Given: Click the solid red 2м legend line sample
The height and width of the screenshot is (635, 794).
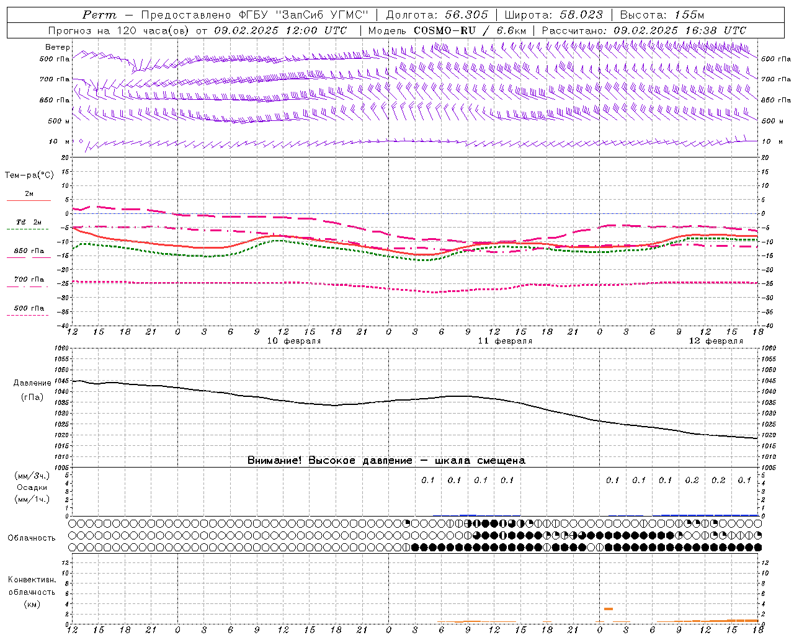Looking at the screenshot, I should click(x=29, y=200).
